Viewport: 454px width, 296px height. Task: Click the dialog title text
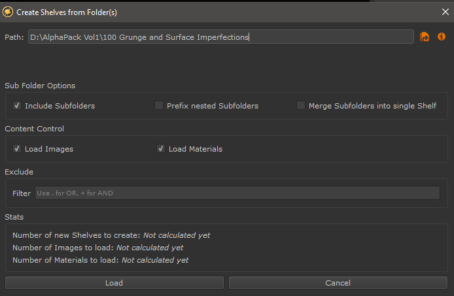[68, 11]
